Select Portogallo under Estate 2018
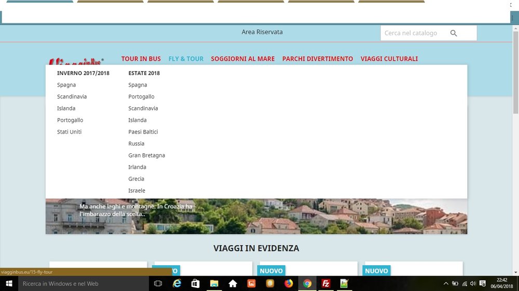This screenshot has height=291, width=519. coord(141,97)
